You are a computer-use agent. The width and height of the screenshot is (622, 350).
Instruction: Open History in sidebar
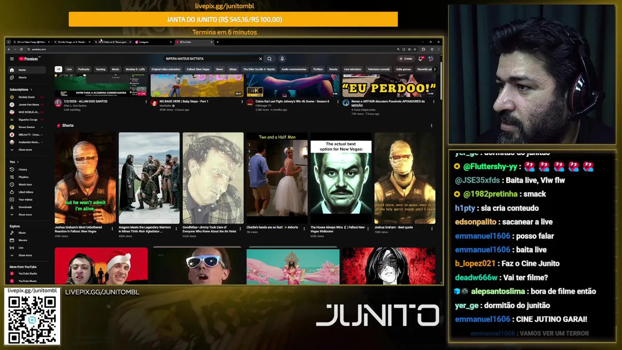27,170
